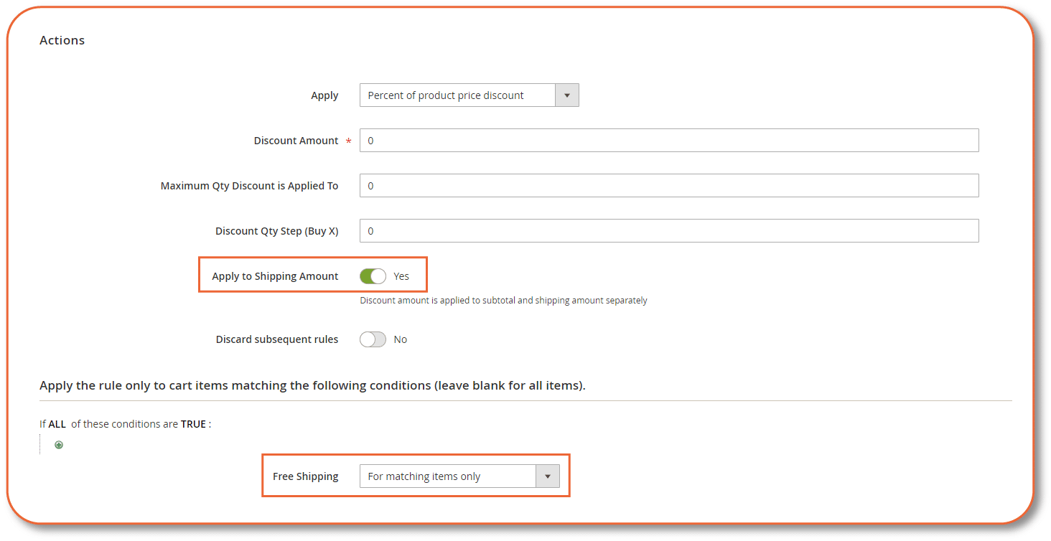Click the Discard subsequent rules label
The height and width of the screenshot is (541, 1051).
tap(277, 339)
